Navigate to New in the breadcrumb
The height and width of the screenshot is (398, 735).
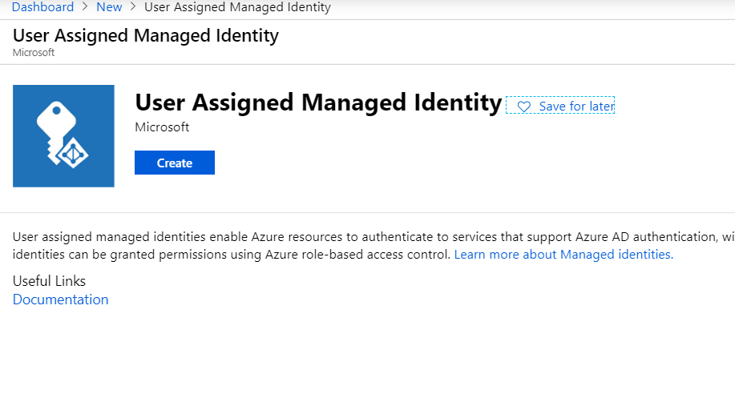pos(109,7)
